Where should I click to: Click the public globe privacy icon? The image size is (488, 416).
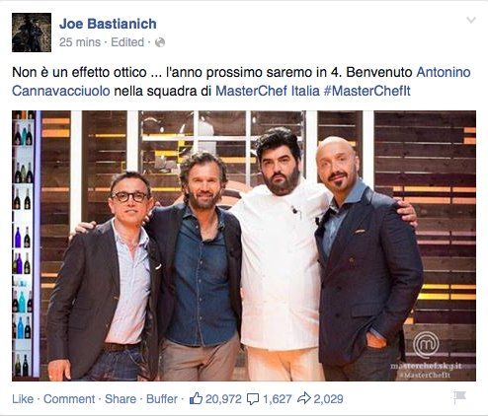click(x=160, y=42)
